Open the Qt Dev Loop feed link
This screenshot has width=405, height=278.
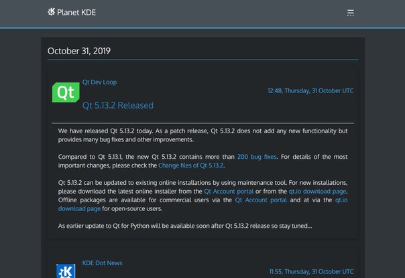[99, 82]
